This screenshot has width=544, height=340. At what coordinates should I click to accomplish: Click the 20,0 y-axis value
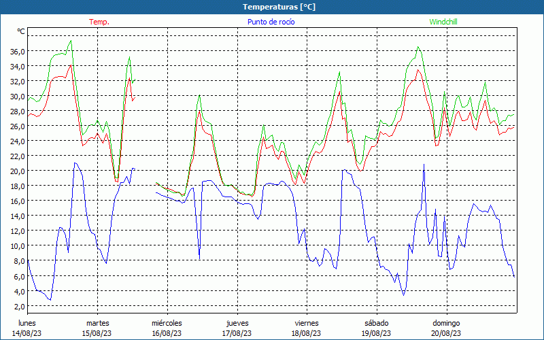[18, 171]
